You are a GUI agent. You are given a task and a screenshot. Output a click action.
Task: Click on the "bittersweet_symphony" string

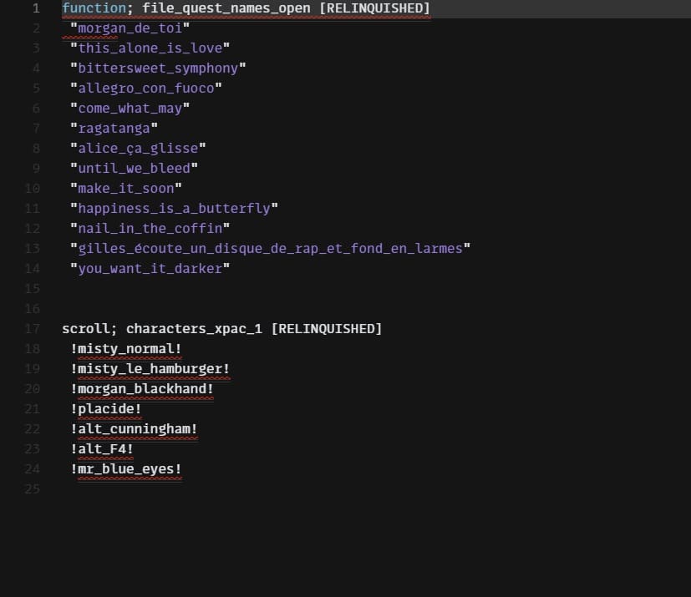point(158,68)
